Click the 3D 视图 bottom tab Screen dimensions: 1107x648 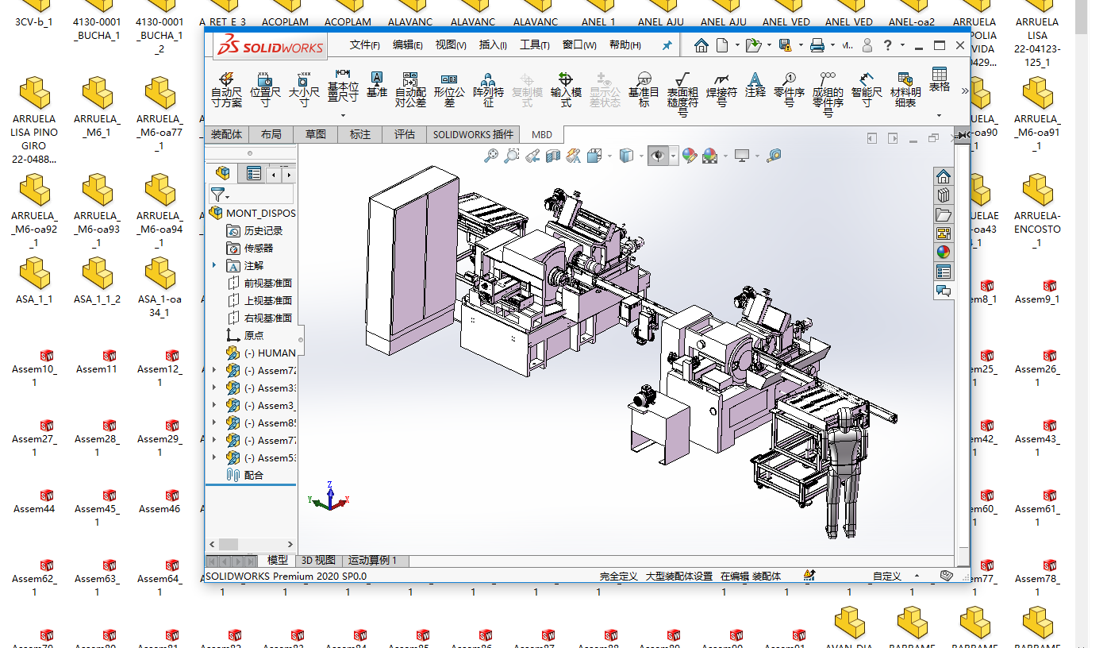click(x=318, y=561)
